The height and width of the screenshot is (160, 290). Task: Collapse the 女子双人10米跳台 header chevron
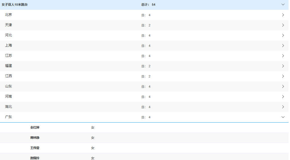[283, 5]
